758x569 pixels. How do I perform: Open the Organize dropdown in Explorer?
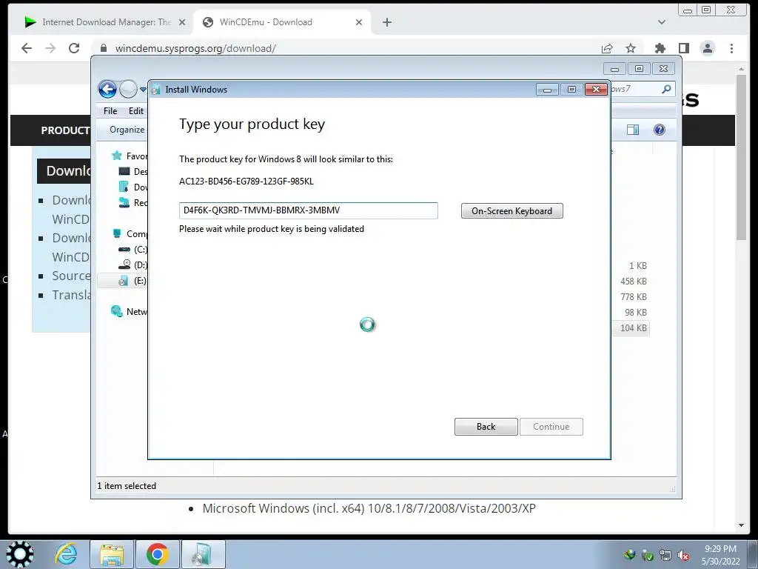tap(127, 130)
